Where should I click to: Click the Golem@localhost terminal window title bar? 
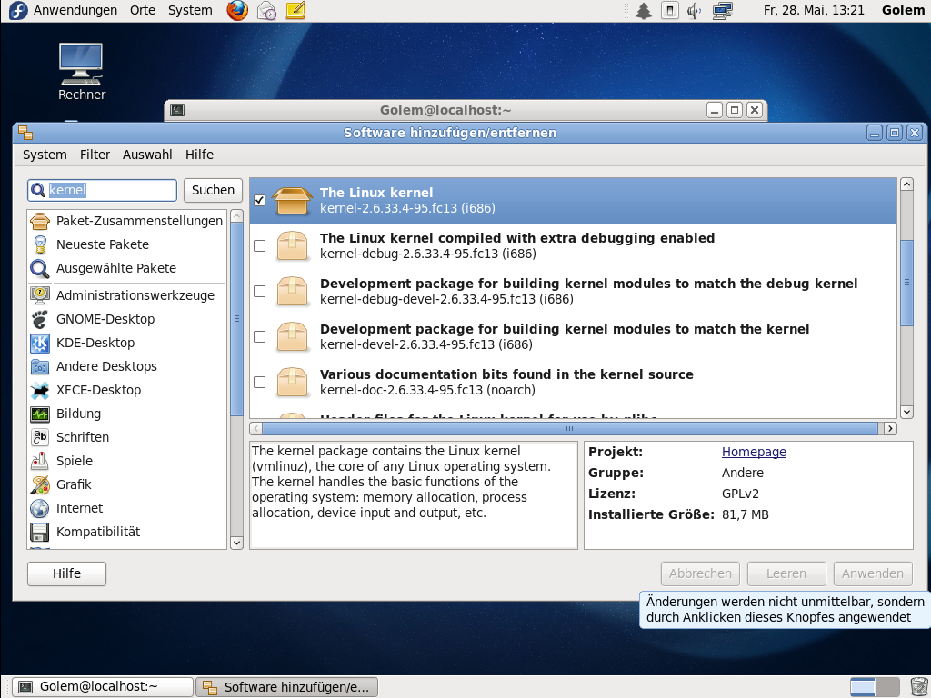coord(445,110)
